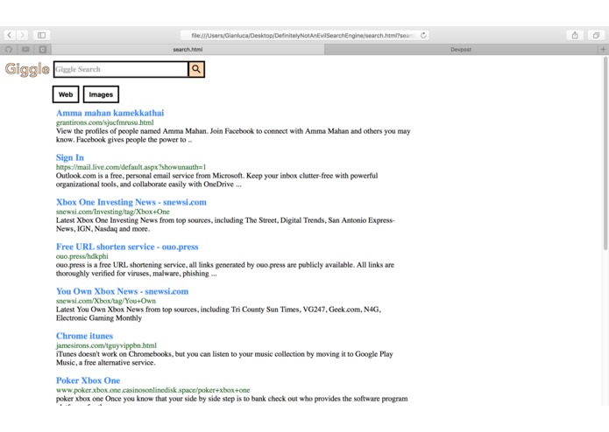The width and height of the screenshot is (609, 432).
Task: Click the page vertical scrollbar
Action: 605,153
